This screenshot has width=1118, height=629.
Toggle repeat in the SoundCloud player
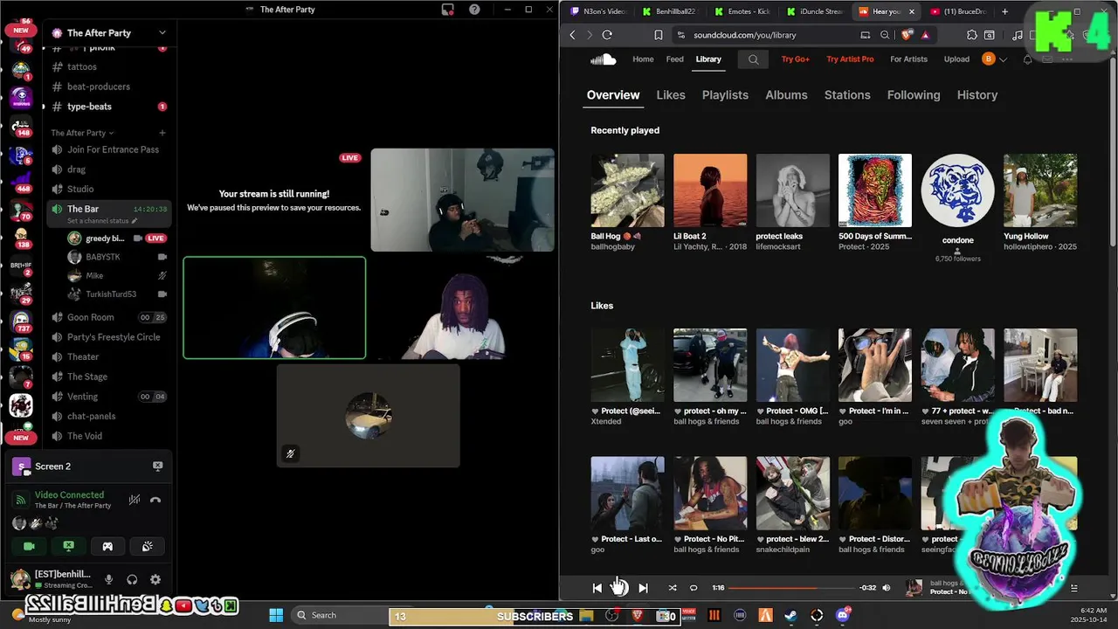coord(694,588)
